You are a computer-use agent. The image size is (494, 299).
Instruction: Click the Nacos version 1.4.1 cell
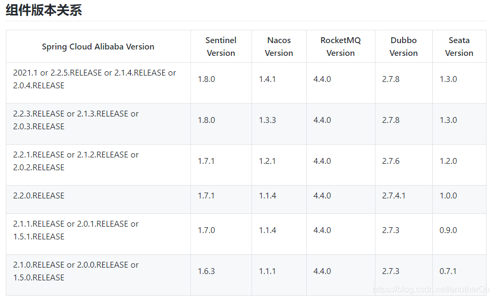279,83
